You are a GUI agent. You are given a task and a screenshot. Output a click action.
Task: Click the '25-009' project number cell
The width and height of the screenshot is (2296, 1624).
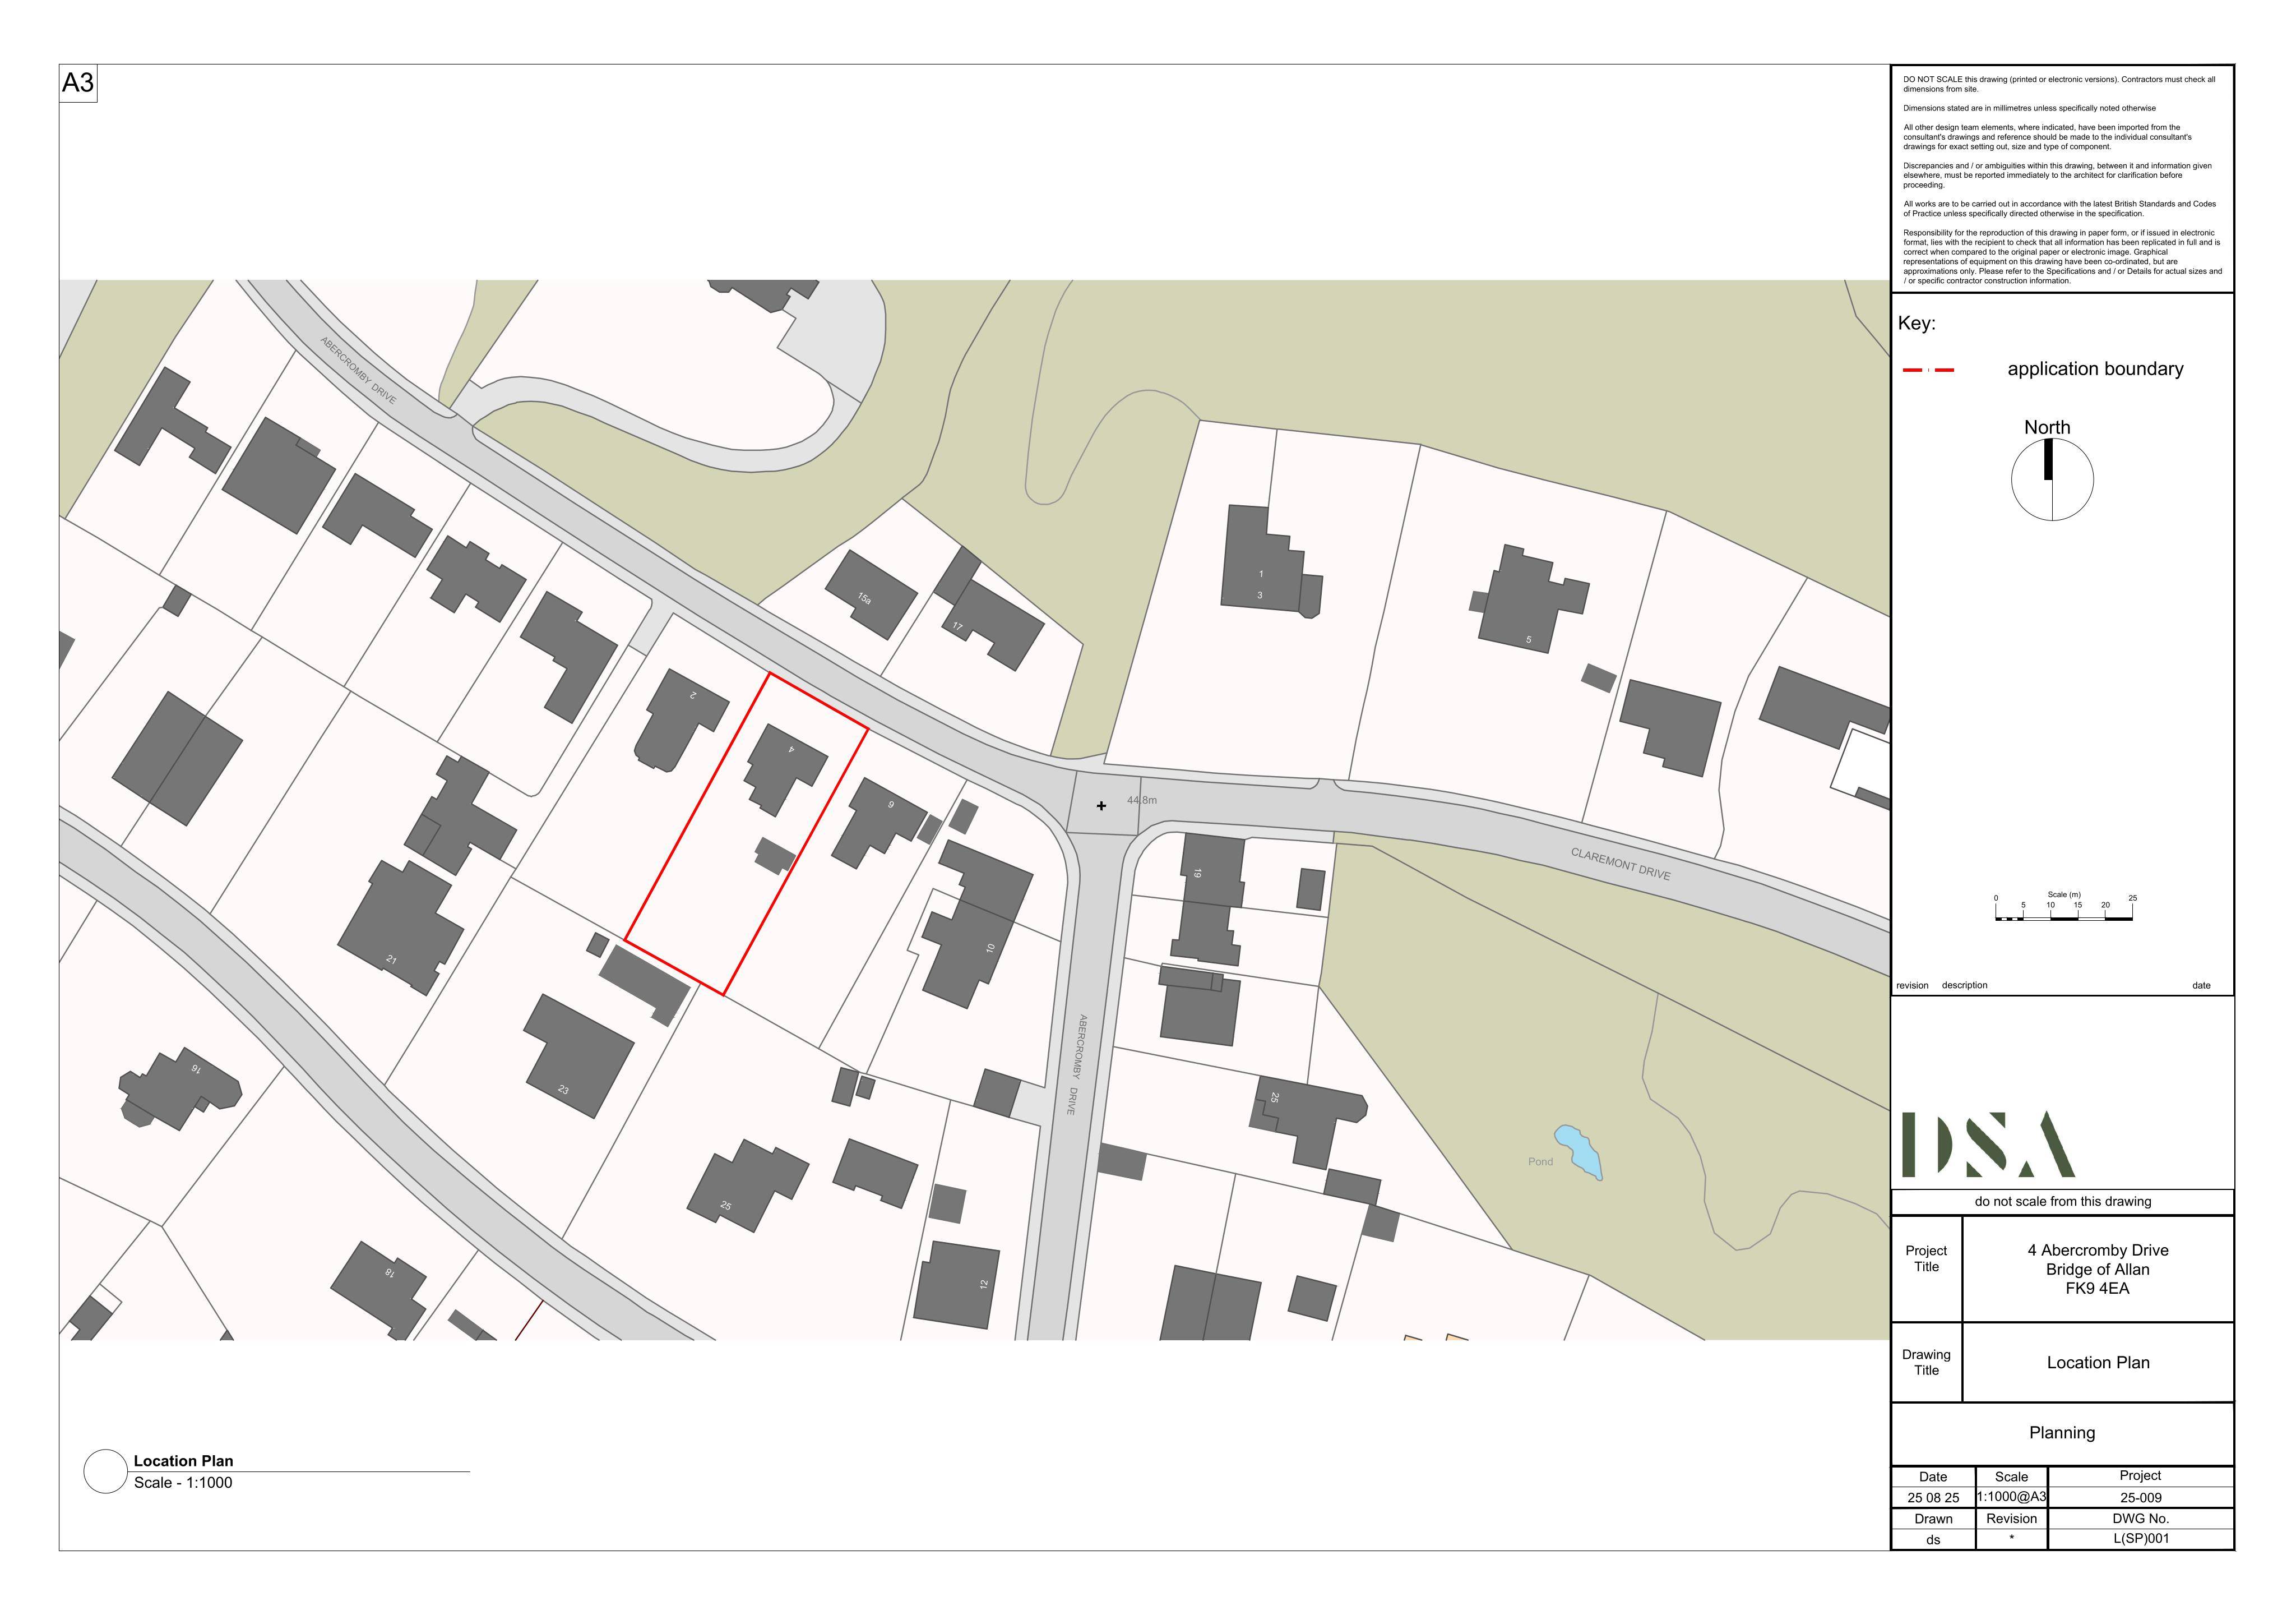point(2141,1498)
